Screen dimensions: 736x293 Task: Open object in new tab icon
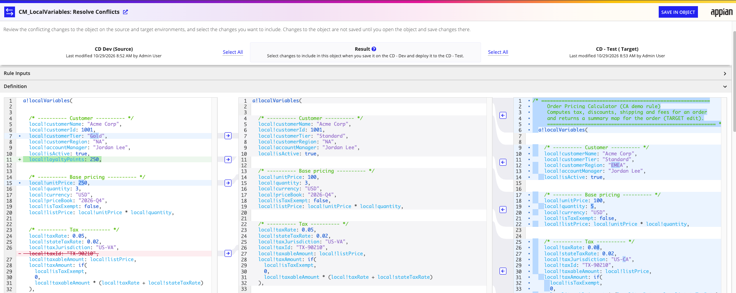(125, 12)
